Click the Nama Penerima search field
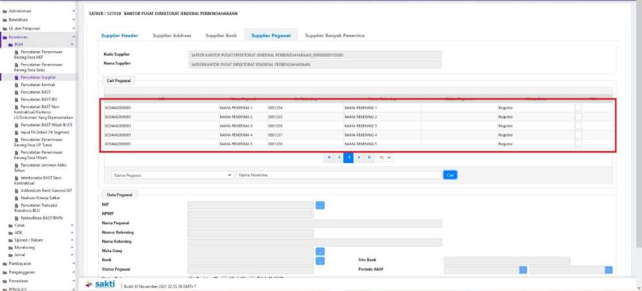Viewport: 642px width, 291px height. pos(338,175)
